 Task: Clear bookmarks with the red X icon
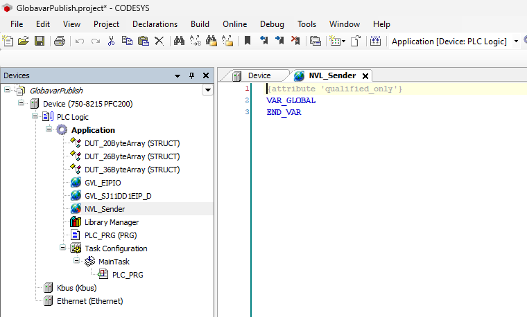[296, 41]
